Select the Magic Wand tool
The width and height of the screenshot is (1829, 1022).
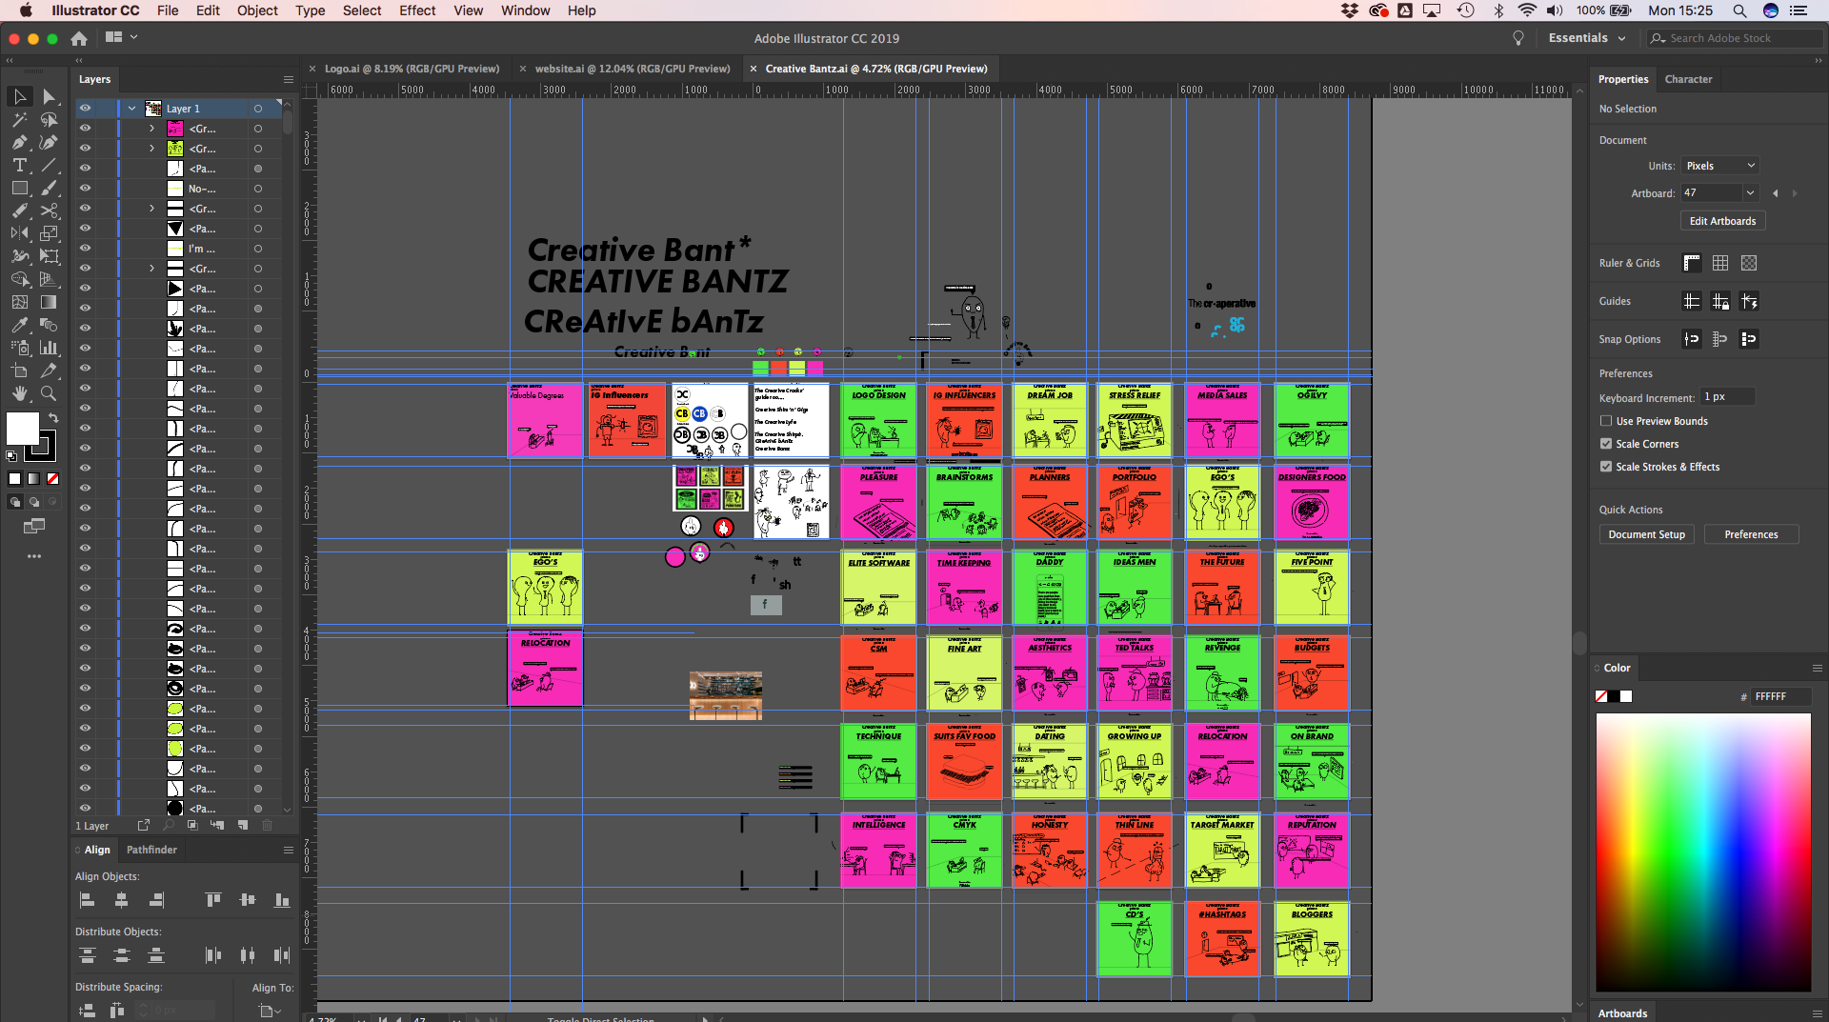19,120
